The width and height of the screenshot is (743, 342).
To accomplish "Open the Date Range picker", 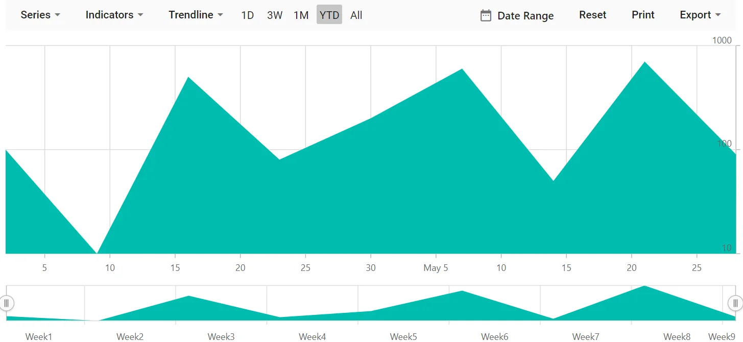I will (x=517, y=15).
